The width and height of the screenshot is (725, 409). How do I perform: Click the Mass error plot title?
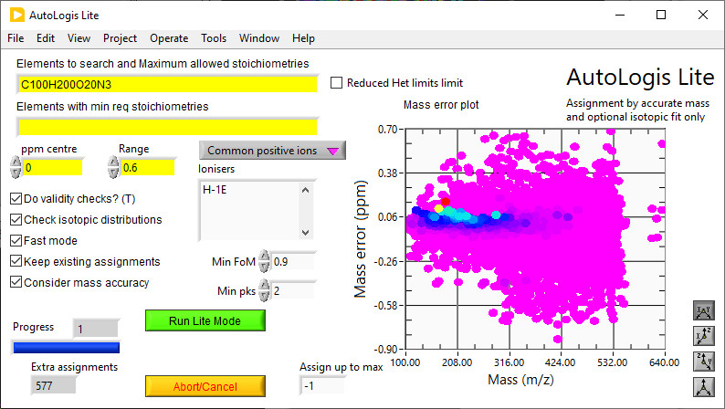tap(441, 105)
